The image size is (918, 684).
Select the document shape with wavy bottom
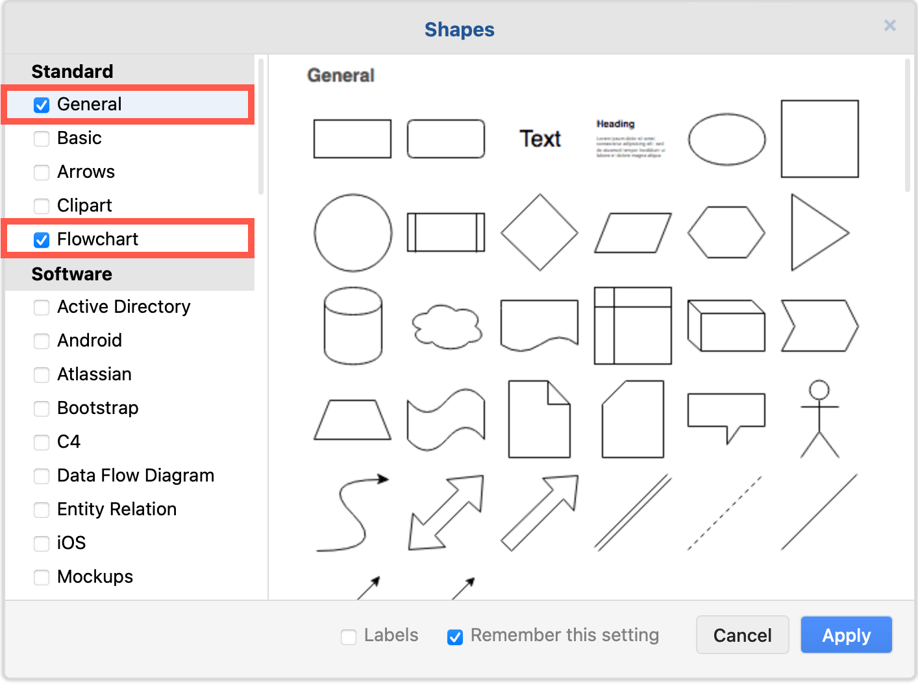point(539,324)
